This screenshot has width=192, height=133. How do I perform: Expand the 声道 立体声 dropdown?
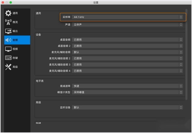[x=127, y=25]
